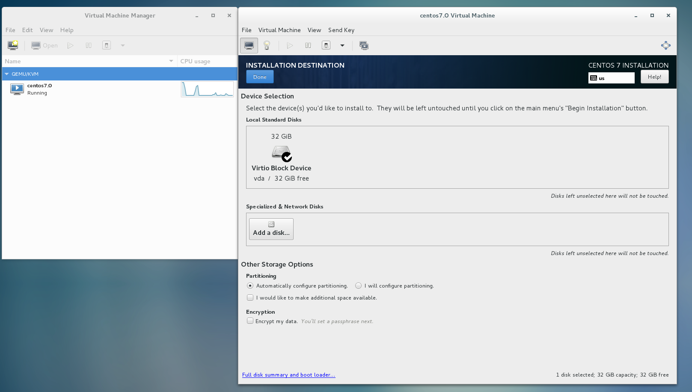Open shutdown options arrow in centos7.0 window
692x392 pixels.
(x=342, y=45)
